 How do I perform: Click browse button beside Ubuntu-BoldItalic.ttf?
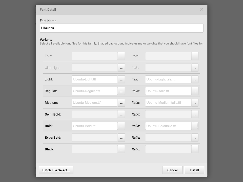(x=195, y=126)
